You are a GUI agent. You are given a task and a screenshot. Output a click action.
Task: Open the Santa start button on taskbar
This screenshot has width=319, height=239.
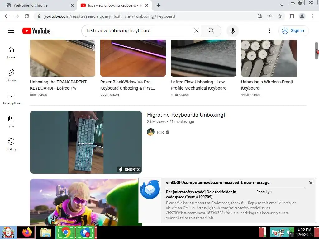tap(8, 232)
